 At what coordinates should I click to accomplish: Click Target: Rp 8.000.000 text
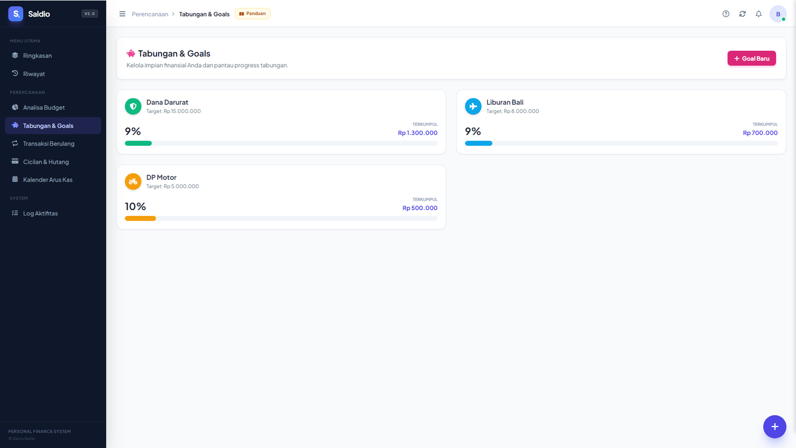(x=513, y=112)
